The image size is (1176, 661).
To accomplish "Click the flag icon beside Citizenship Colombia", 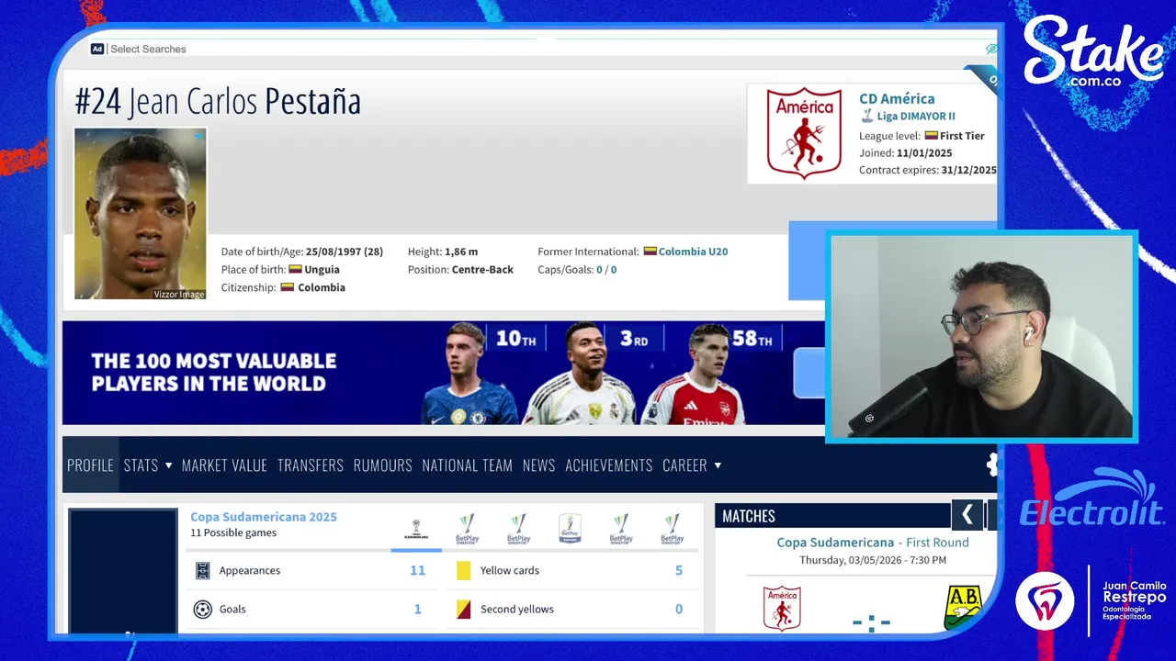I will pos(287,286).
